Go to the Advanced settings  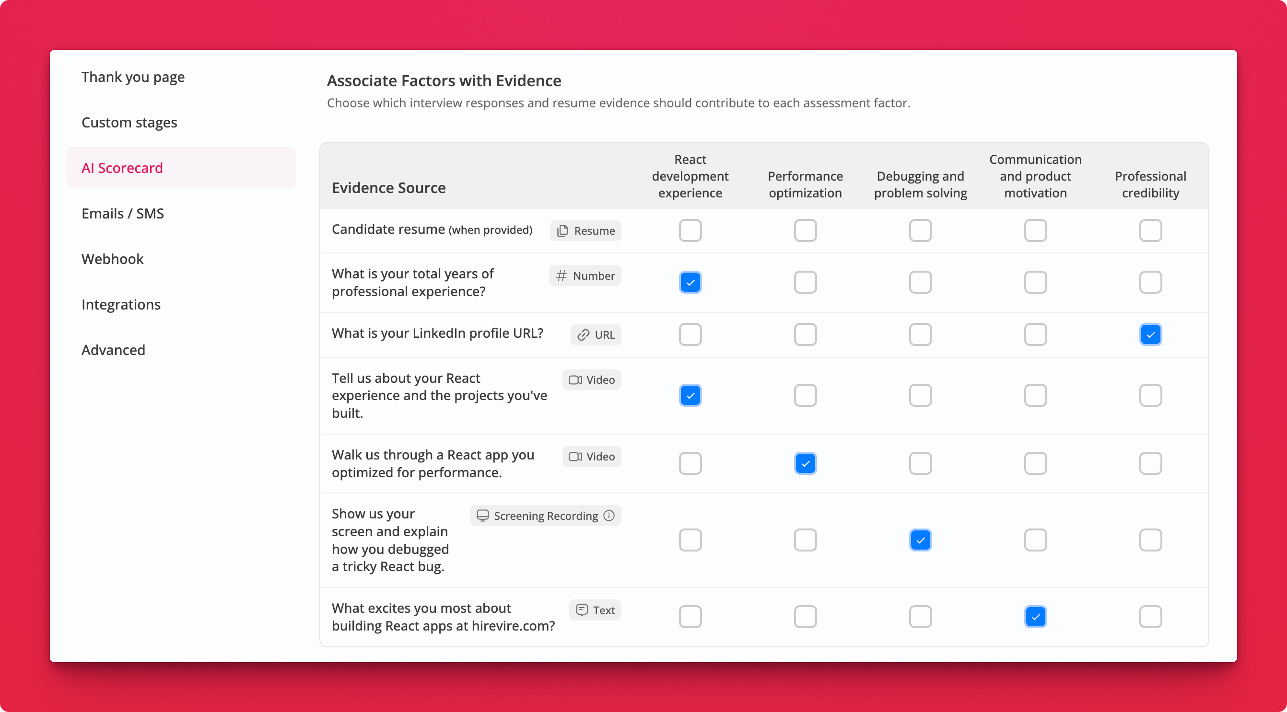tap(114, 350)
